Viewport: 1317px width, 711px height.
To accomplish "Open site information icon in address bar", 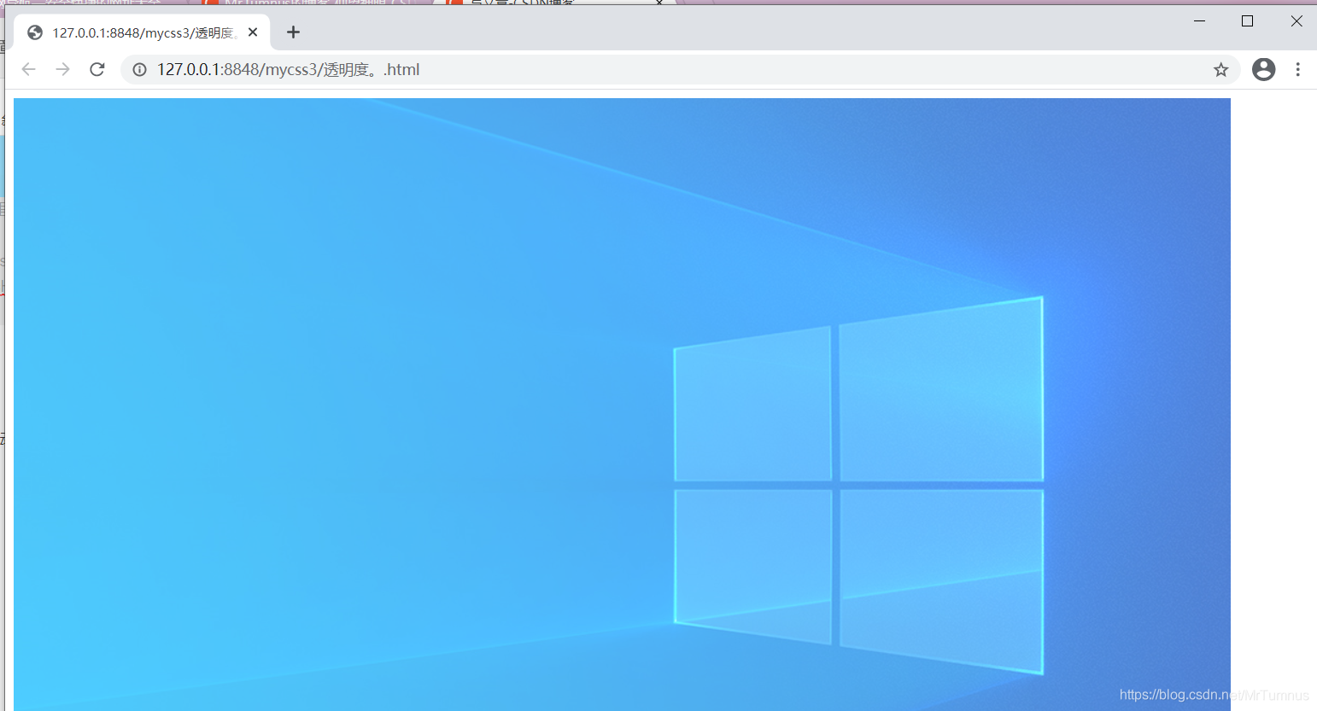I will [x=139, y=70].
